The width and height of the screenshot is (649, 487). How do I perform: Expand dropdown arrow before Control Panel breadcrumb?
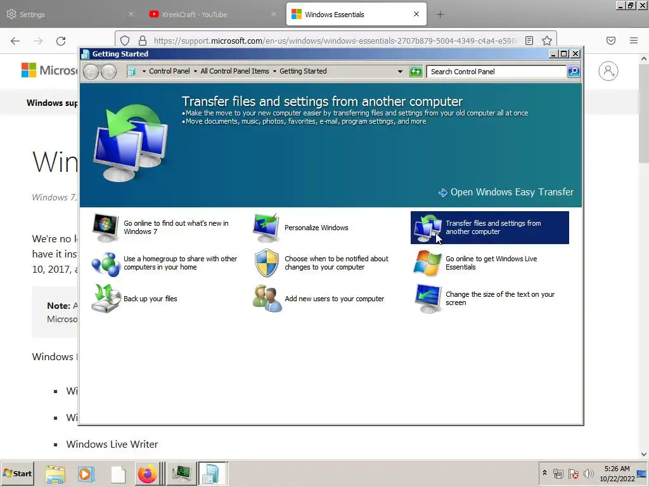click(144, 72)
